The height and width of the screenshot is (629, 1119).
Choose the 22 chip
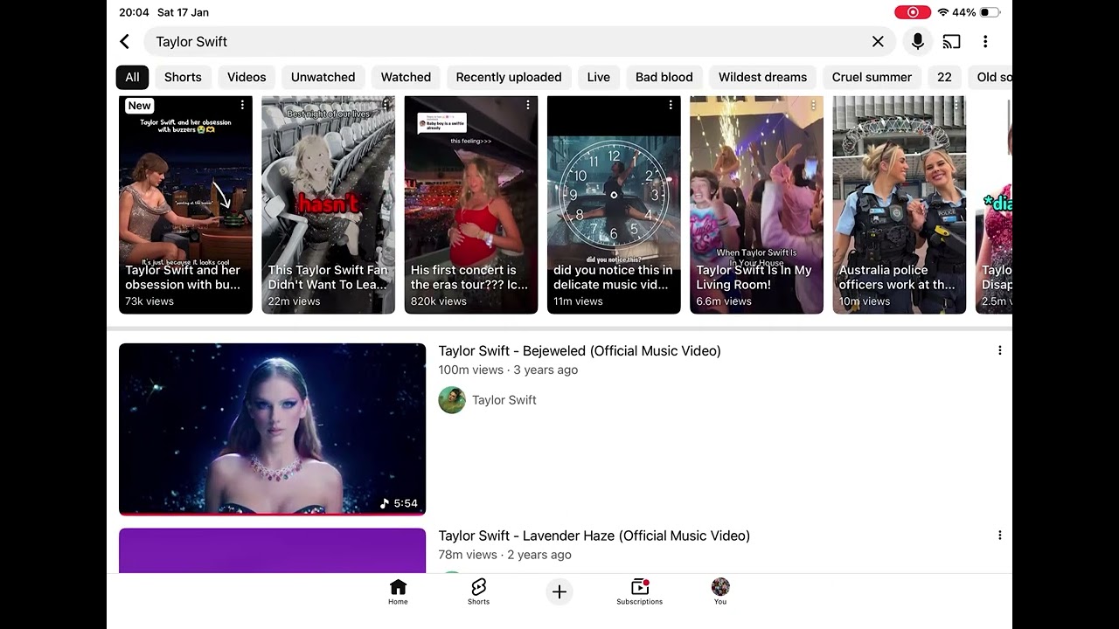pyautogui.click(x=944, y=77)
